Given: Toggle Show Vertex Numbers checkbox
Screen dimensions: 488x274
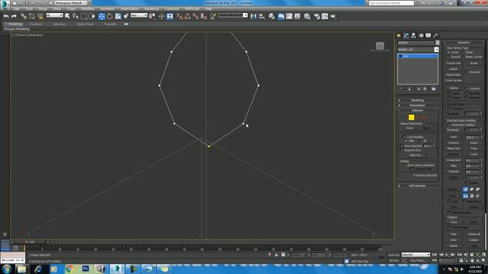Looking at the screenshot, I should tap(404, 165).
